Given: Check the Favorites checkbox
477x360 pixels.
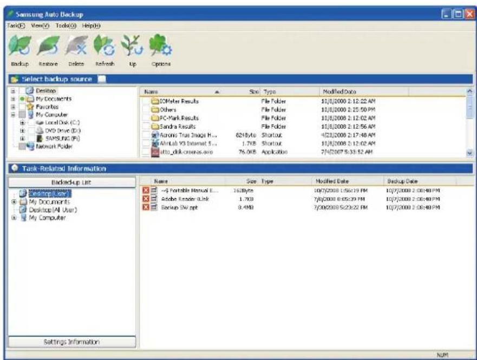Looking at the screenshot, I should point(22,107).
